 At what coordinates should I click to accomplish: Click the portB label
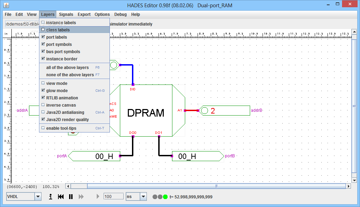[x=230, y=156]
